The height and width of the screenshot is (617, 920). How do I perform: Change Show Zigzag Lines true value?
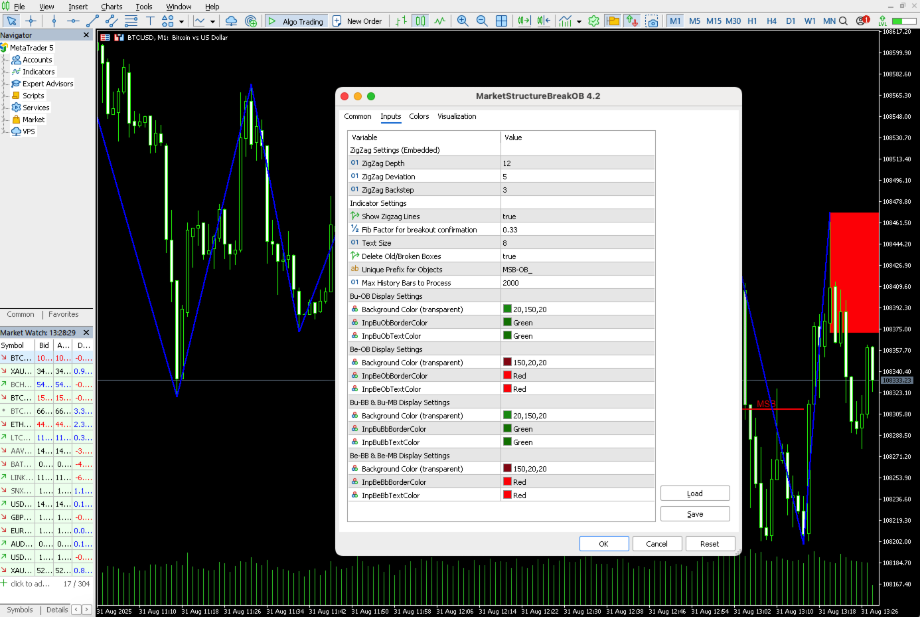point(577,217)
